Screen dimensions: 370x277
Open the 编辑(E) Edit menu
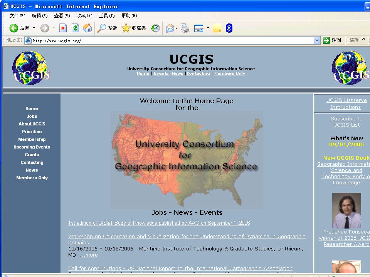point(40,16)
